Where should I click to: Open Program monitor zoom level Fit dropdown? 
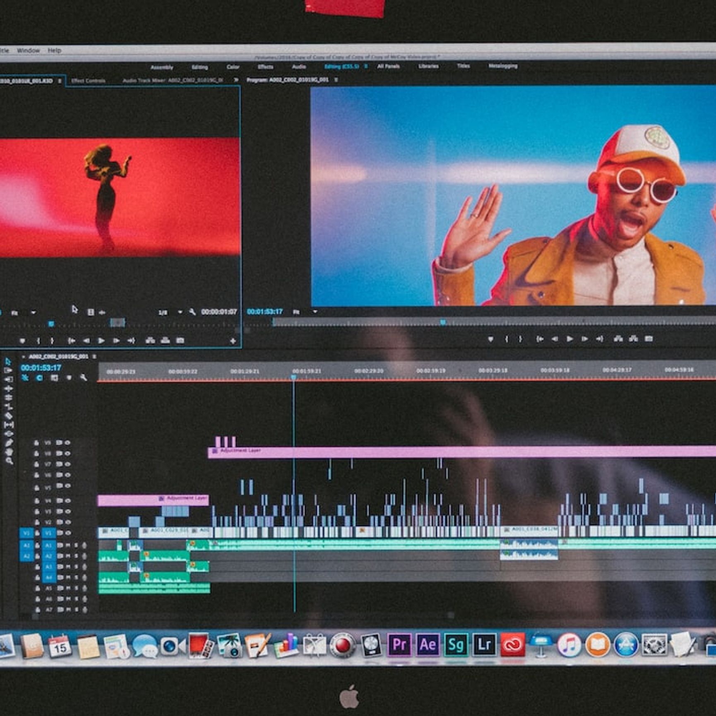coord(315,312)
